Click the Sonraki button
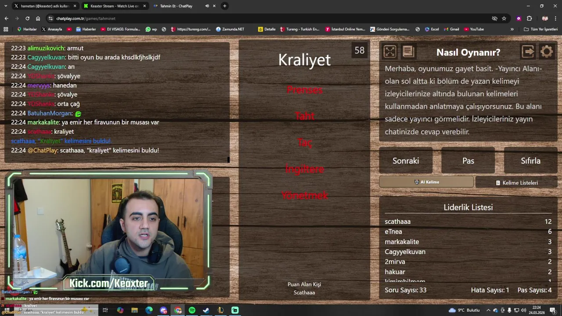 point(406,161)
